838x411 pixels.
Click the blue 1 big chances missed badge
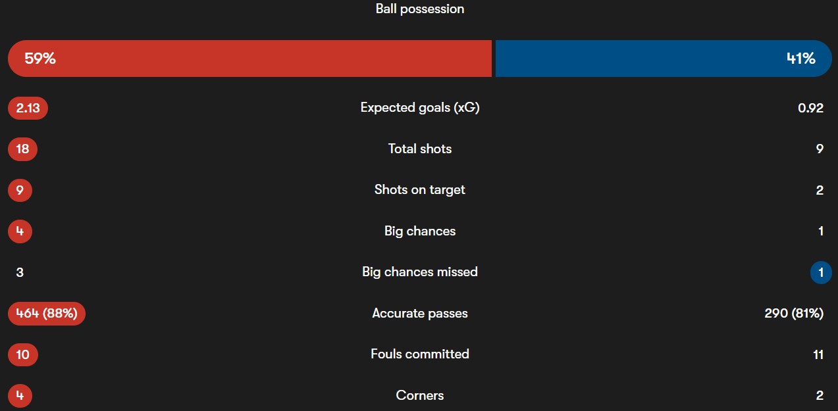(821, 272)
